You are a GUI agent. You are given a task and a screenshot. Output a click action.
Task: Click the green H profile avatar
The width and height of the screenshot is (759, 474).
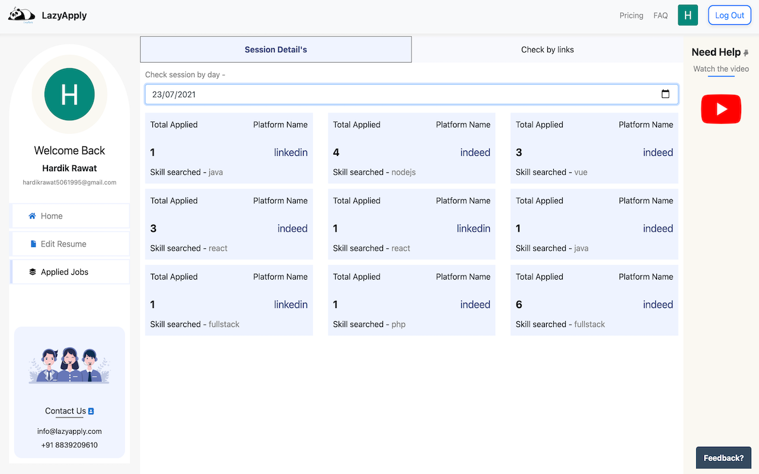pyautogui.click(x=688, y=15)
